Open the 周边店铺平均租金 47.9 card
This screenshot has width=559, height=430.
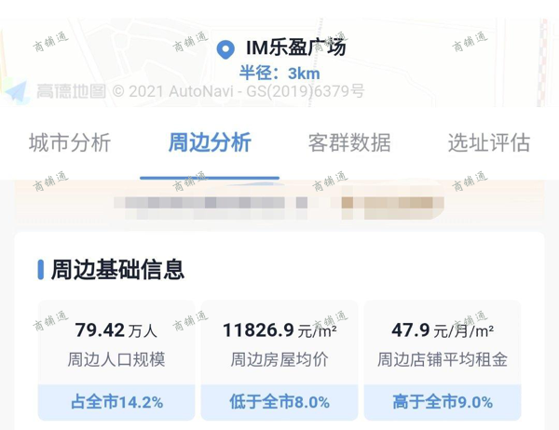442,360
